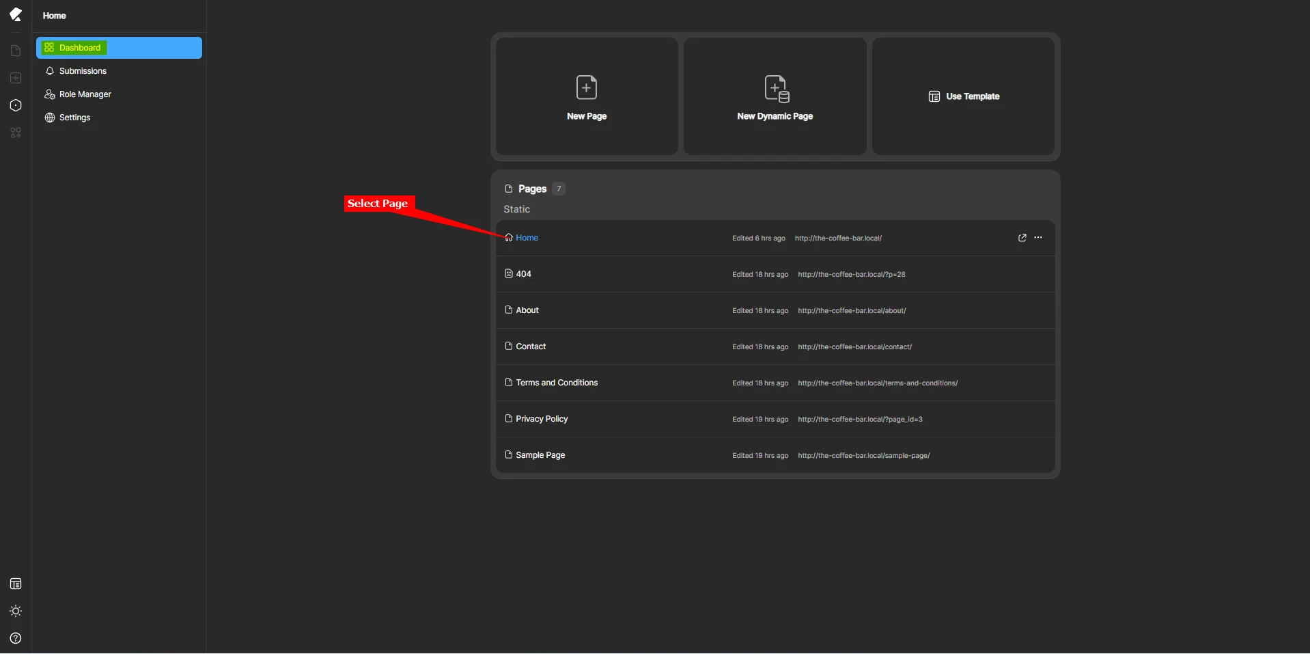Select the hexagon icon in the left rail
This screenshot has height=654, width=1310.
click(16, 105)
